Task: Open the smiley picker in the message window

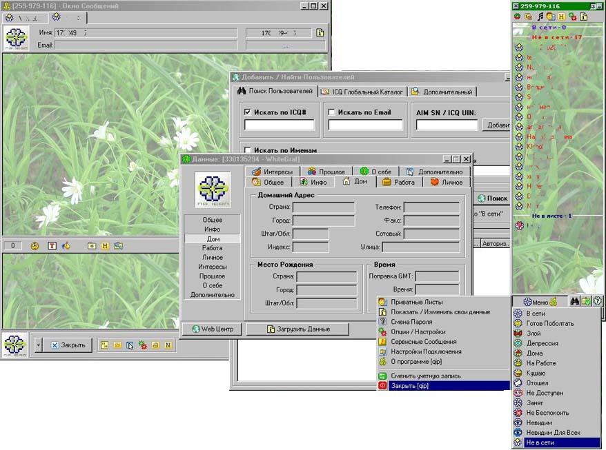Action: [x=35, y=246]
